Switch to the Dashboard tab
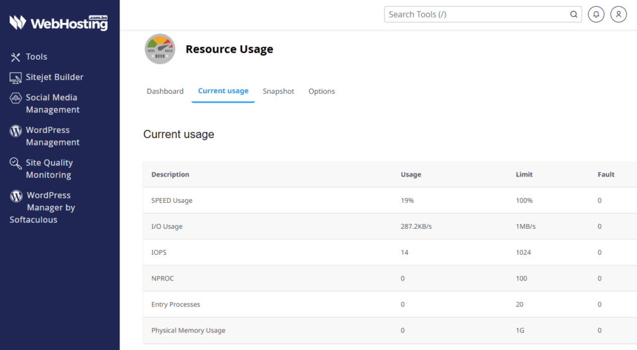The image size is (637, 350). [x=165, y=91]
